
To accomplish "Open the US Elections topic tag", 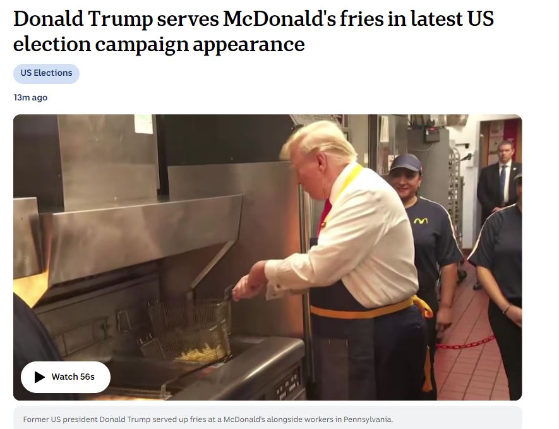I will (x=46, y=73).
